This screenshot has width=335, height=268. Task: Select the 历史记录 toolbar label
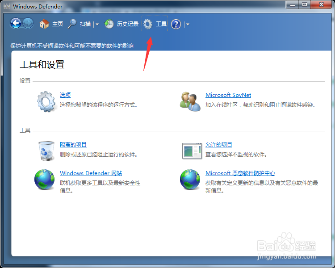(128, 24)
